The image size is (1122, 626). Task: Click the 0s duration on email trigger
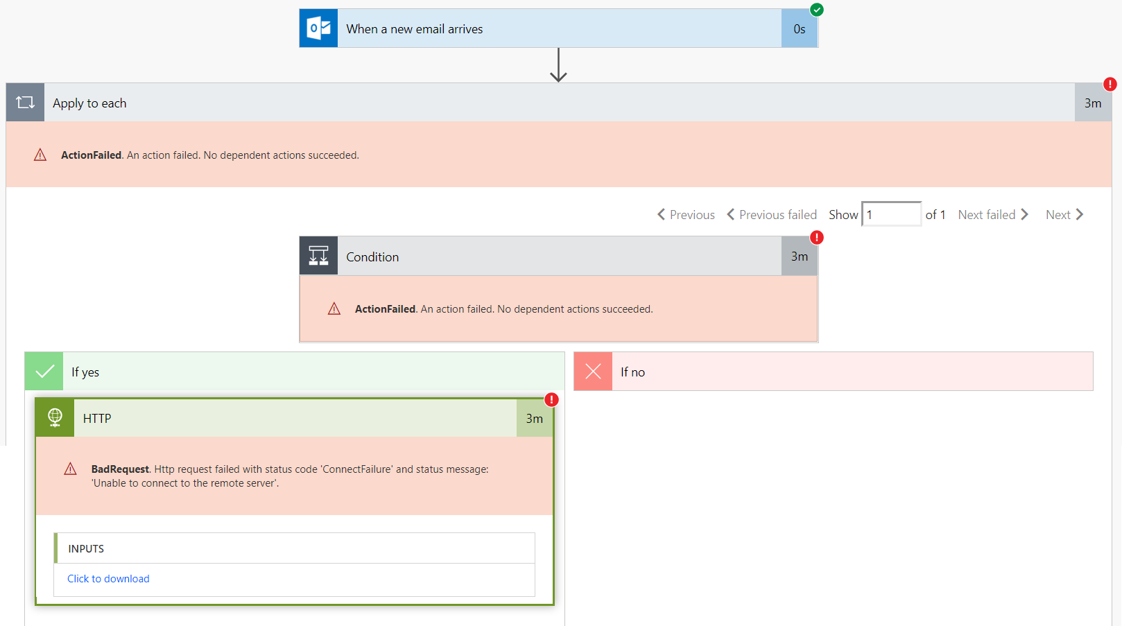click(x=800, y=28)
